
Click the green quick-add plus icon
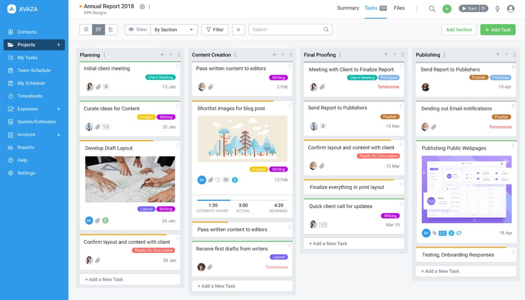[447, 8]
